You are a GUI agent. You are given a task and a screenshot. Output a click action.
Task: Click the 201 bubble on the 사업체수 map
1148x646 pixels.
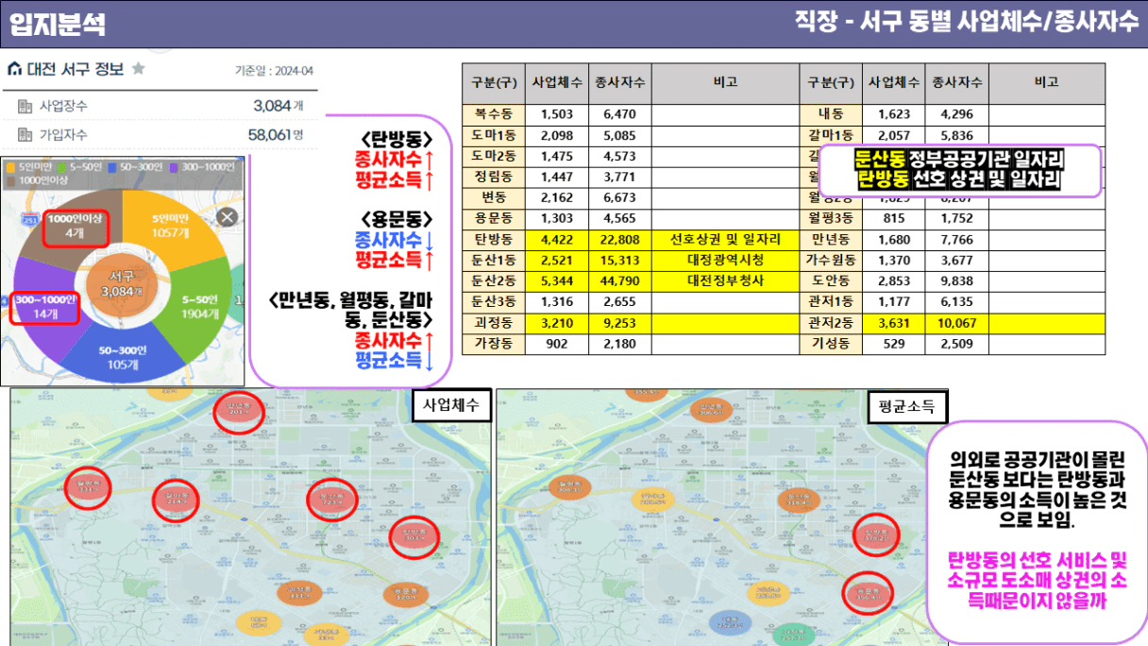(x=238, y=412)
